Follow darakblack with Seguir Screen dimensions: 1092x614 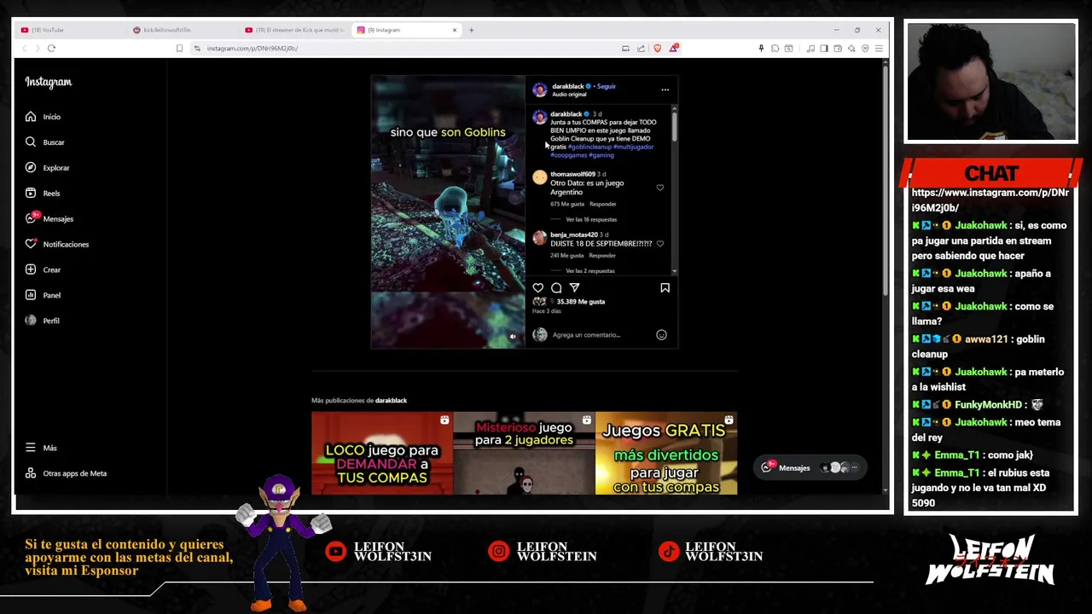pos(606,86)
